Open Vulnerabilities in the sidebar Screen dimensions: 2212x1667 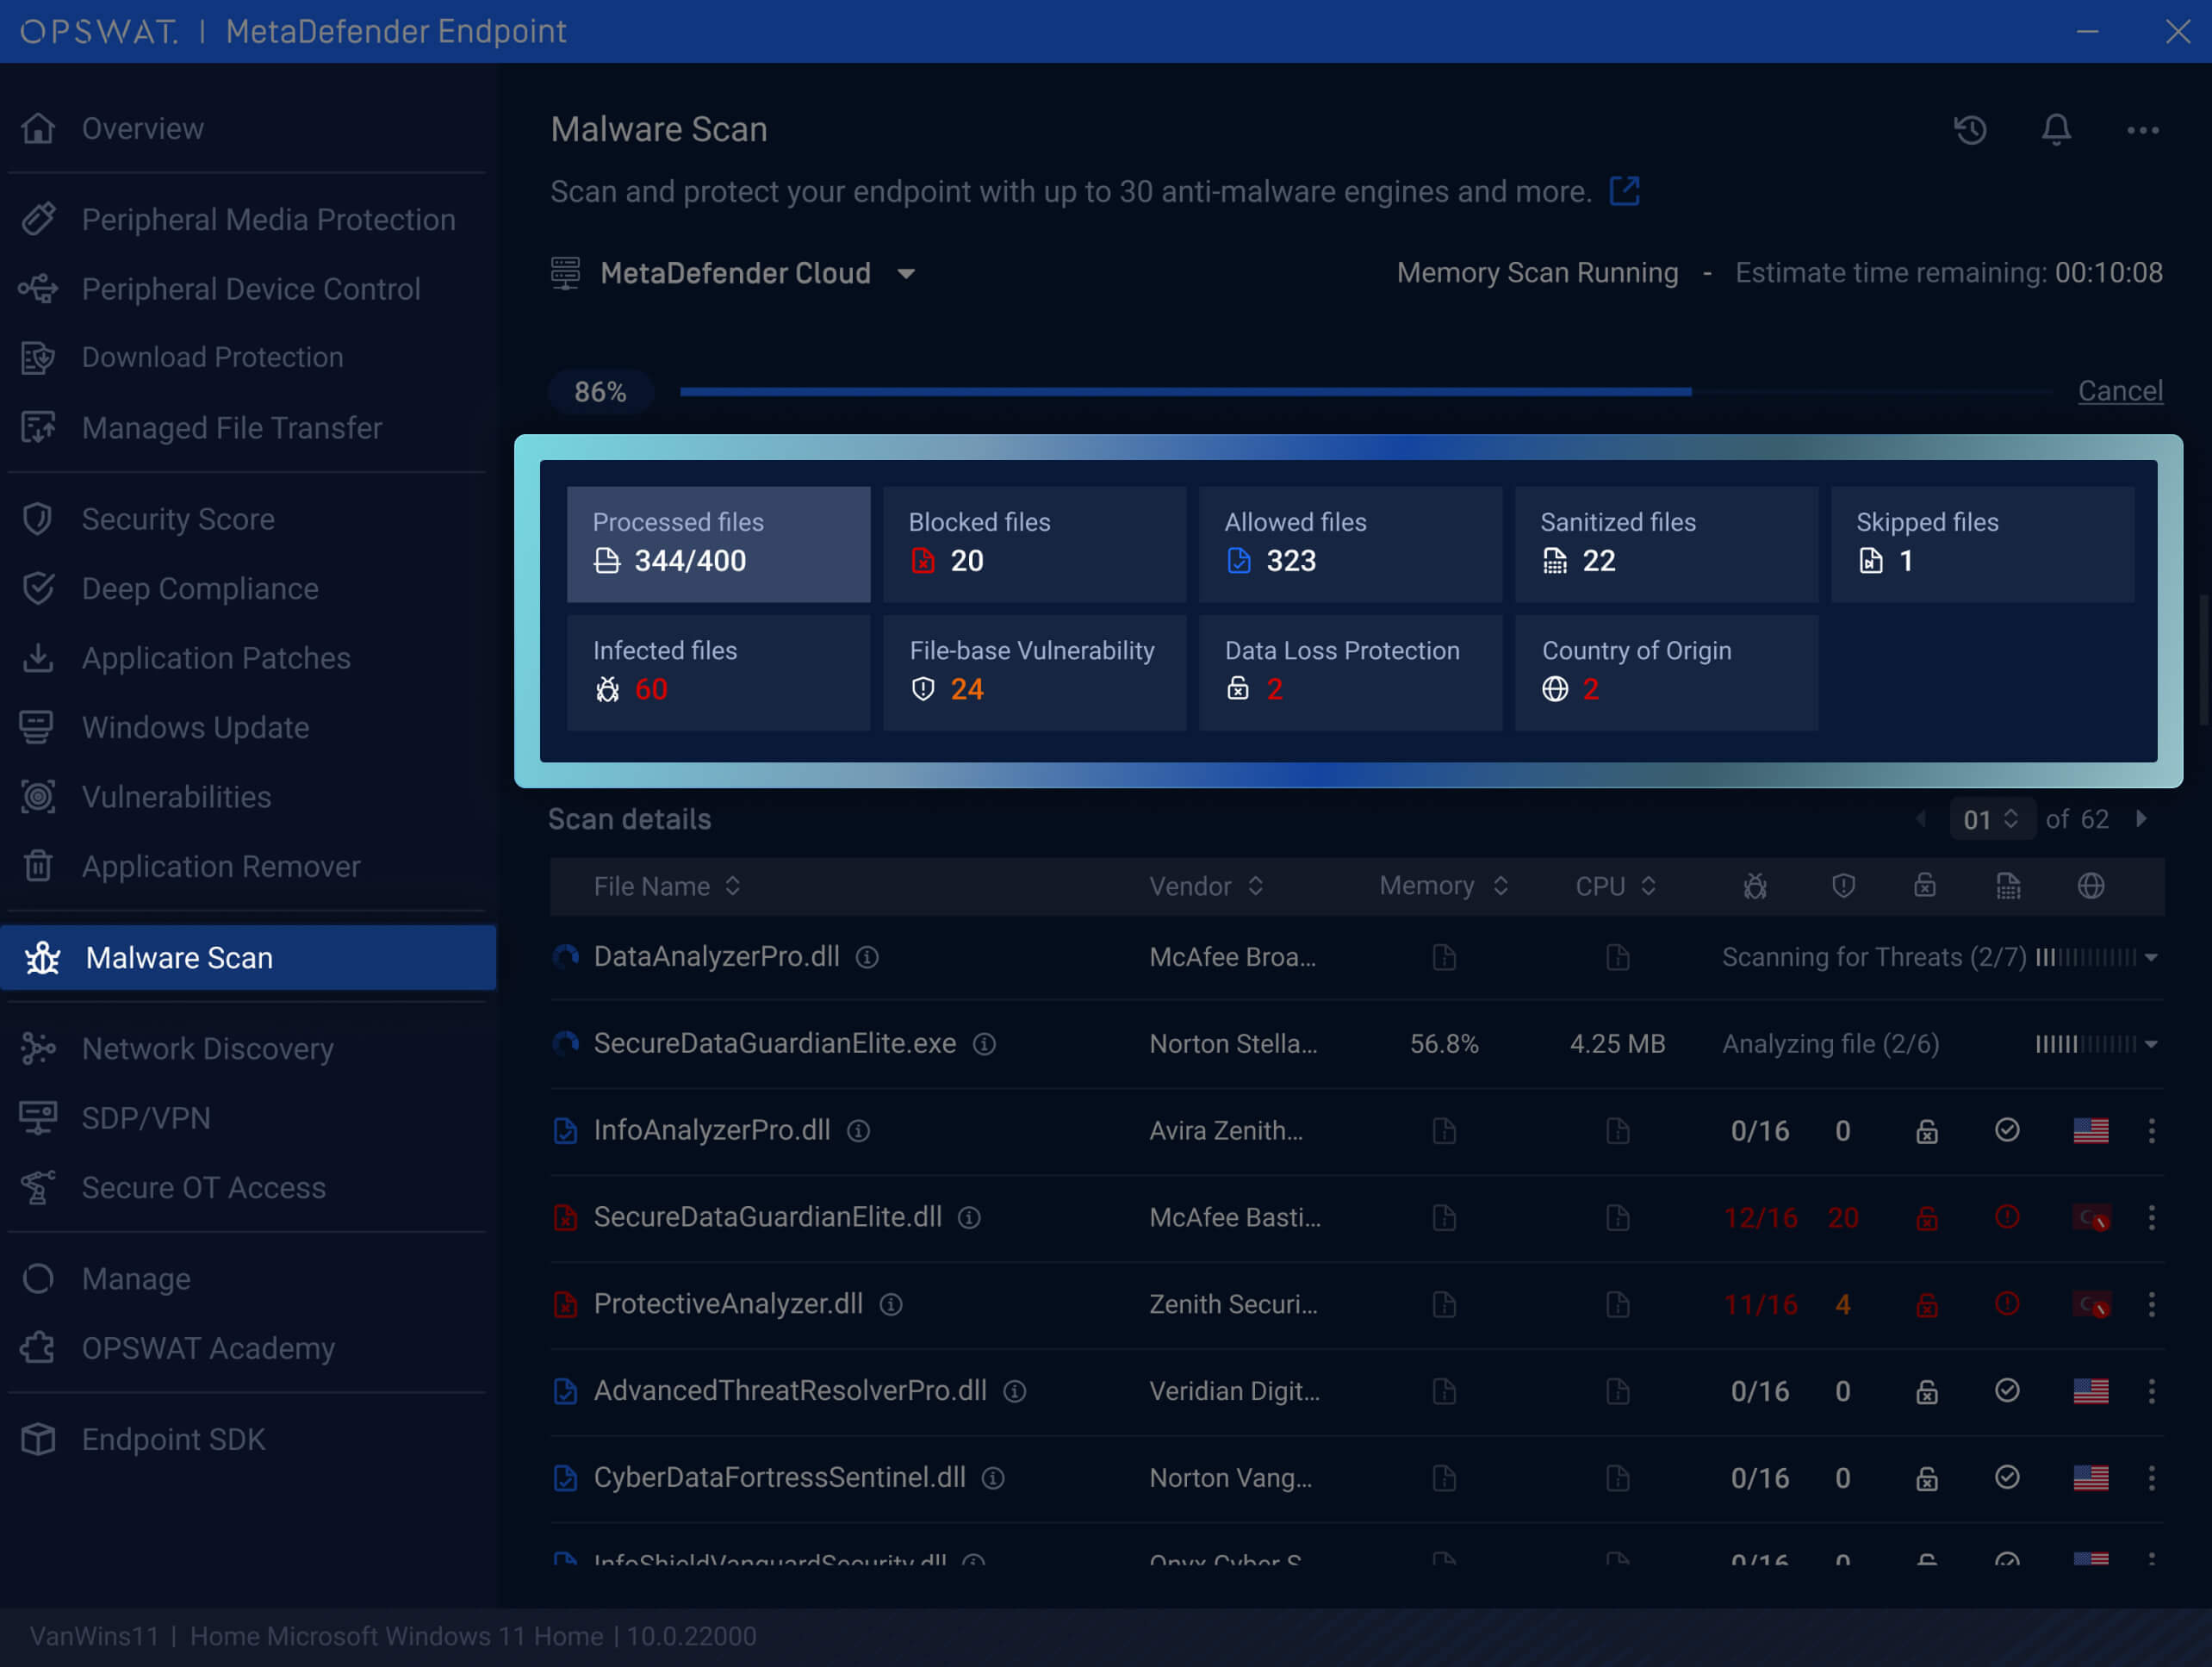[176, 797]
